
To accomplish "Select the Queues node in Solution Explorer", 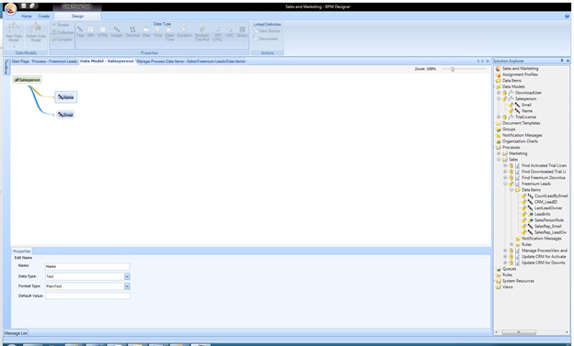I will pos(510,269).
